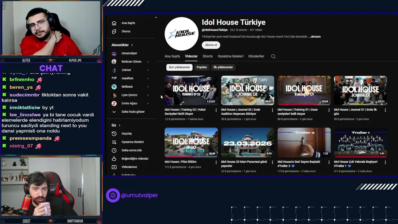Click chat username sudecimnbr

click(x=25, y=95)
